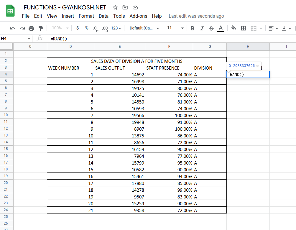
Task: Open the Data menu
Action: [104, 16]
